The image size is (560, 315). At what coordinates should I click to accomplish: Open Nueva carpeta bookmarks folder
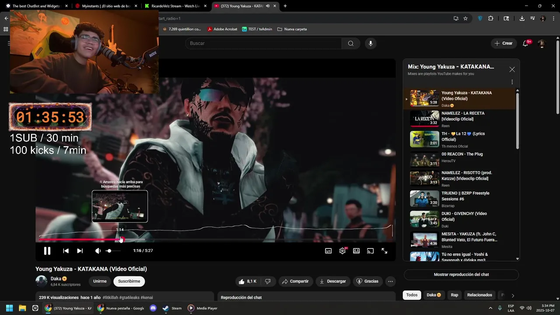292,29
